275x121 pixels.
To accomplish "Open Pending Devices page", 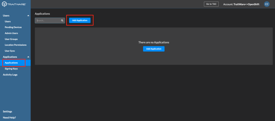I will point(13,27).
